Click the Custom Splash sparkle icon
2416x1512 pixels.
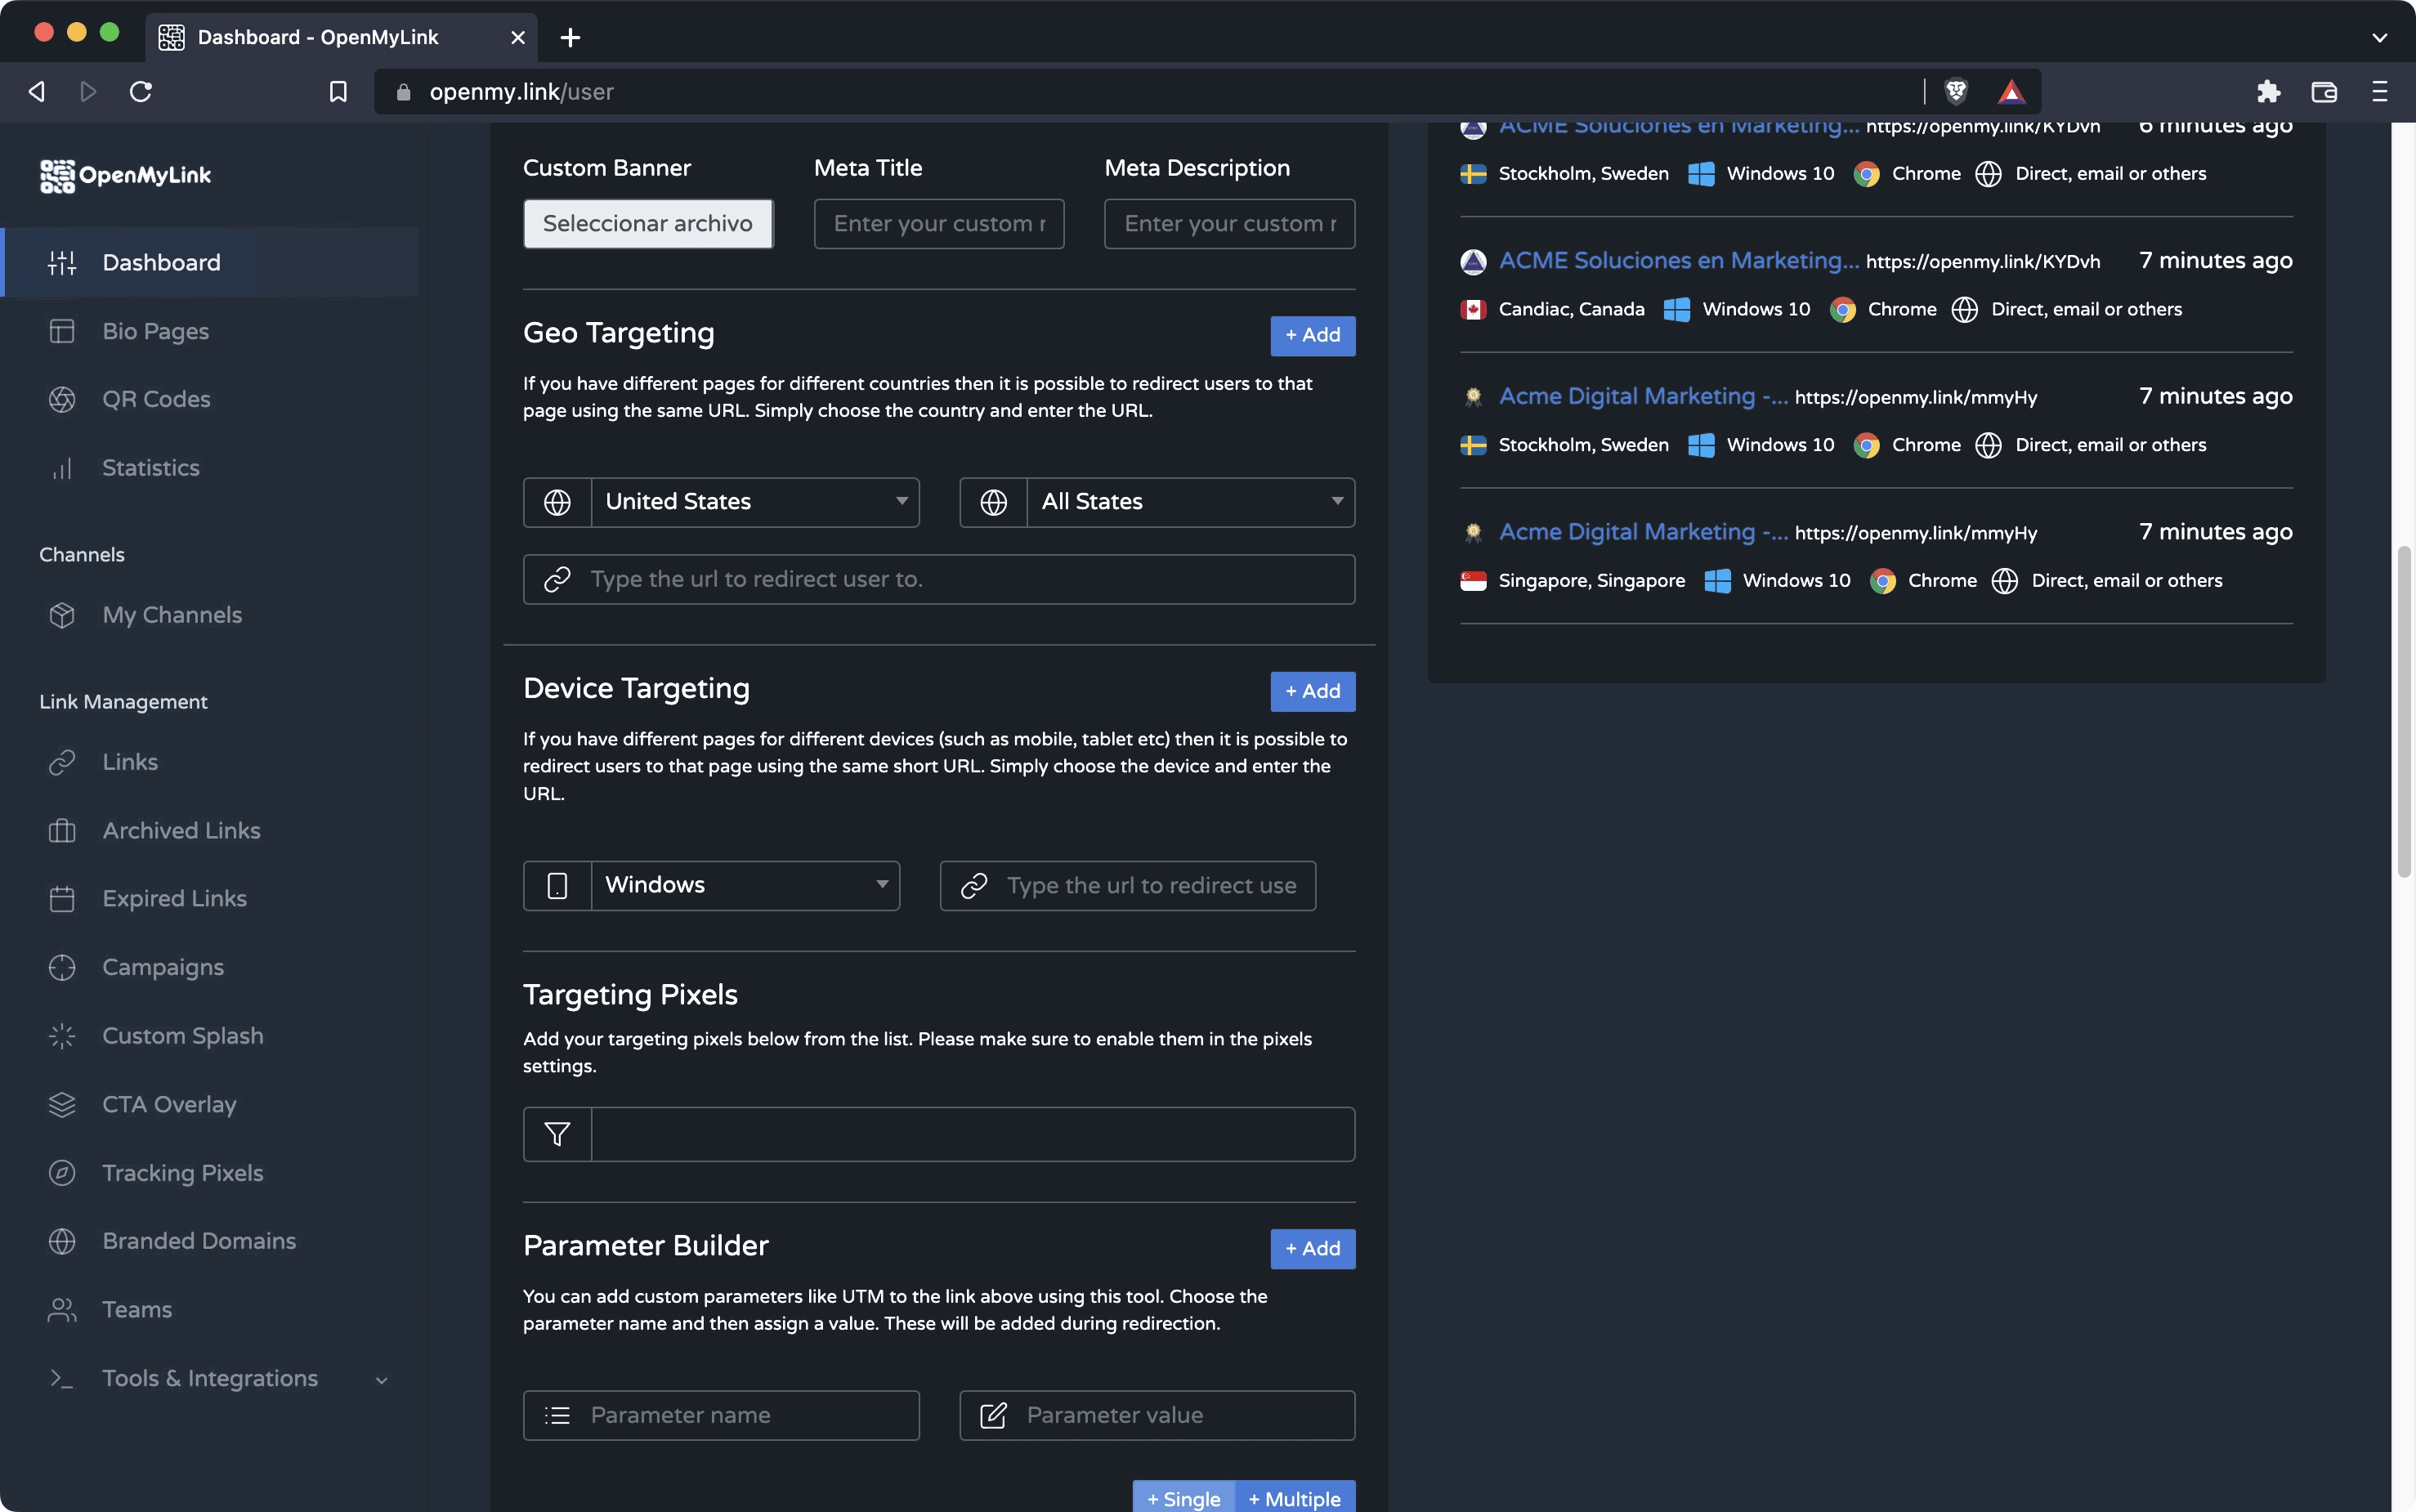point(62,1036)
